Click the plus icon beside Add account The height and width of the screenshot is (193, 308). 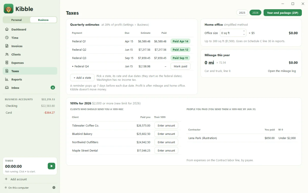(x=6, y=179)
